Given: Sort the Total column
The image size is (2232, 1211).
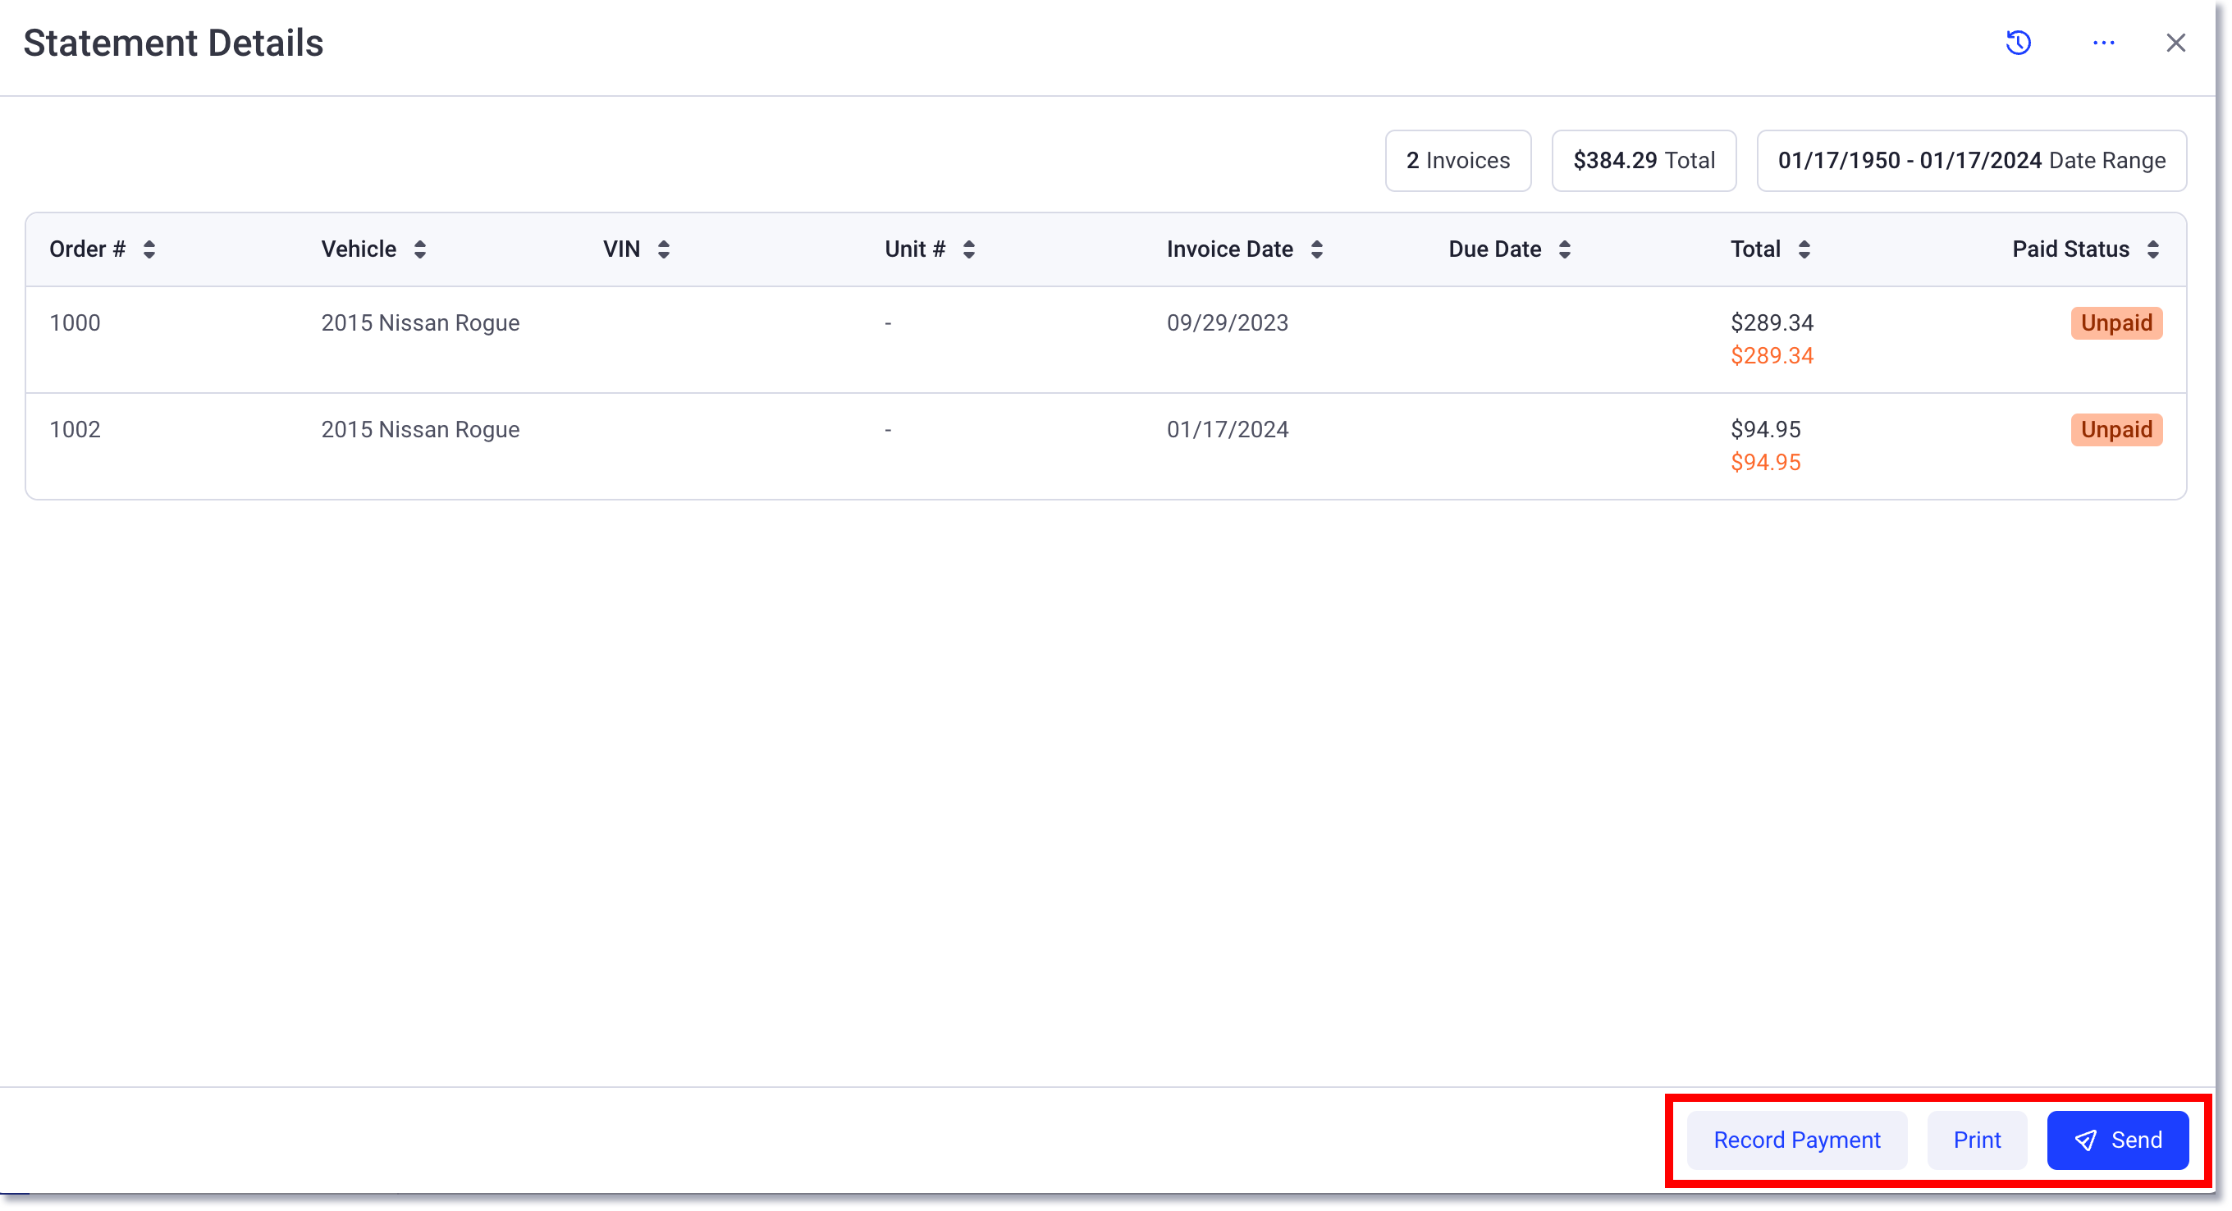Looking at the screenshot, I should tap(1804, 249).
